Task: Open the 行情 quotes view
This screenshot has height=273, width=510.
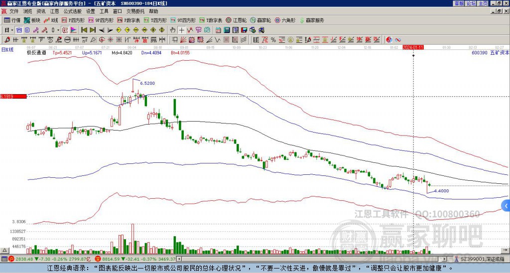Action: 12,20
